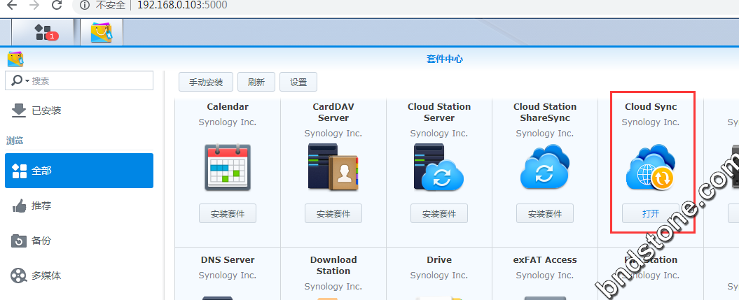739x300 pixels.
Task: Install the Cloud Station ShareSync package
Action: pos(545,213)
